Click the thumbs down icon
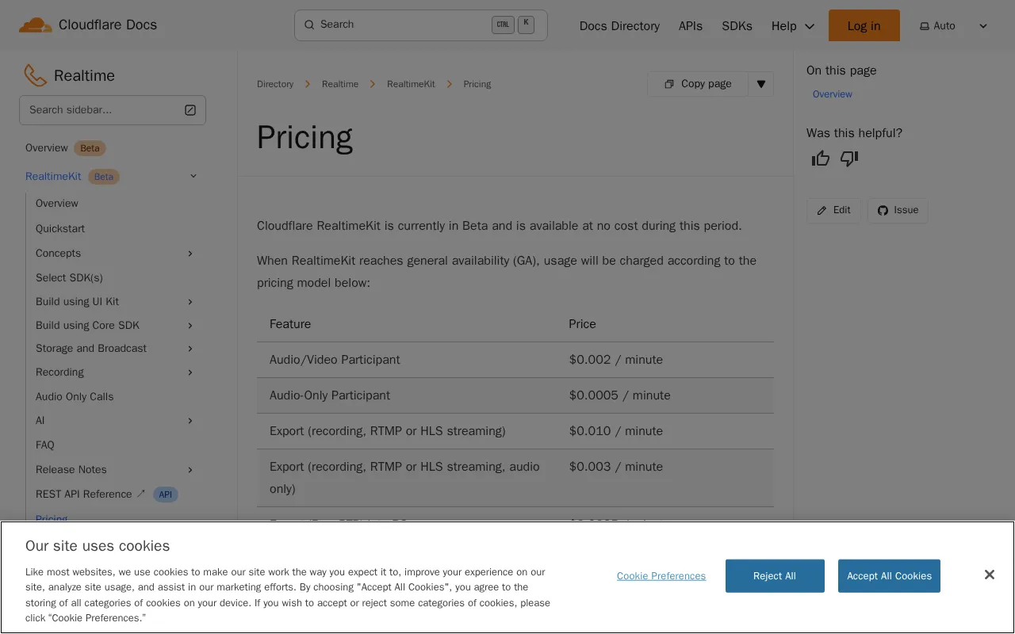The image size is (1015, 634). point(849,158)
